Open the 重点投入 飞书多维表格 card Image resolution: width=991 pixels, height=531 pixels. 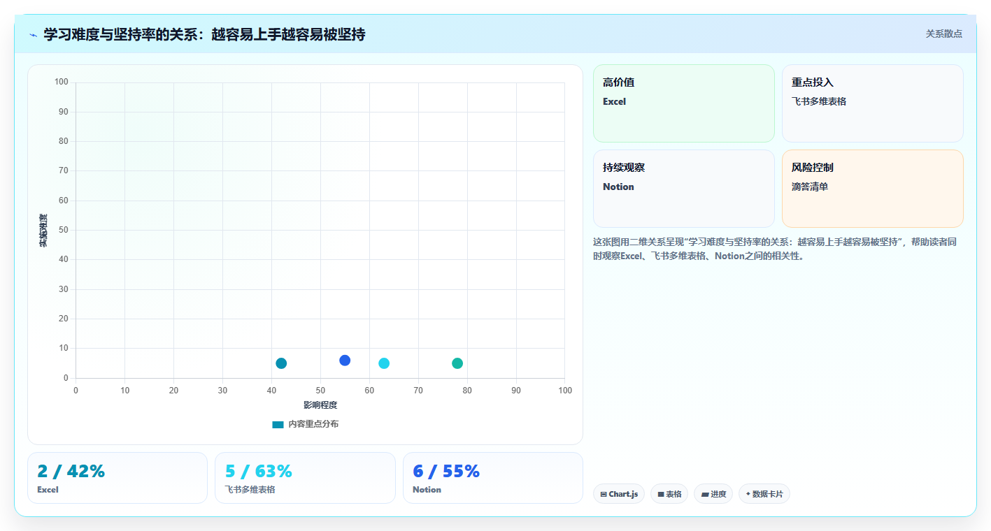coord(873,103)
